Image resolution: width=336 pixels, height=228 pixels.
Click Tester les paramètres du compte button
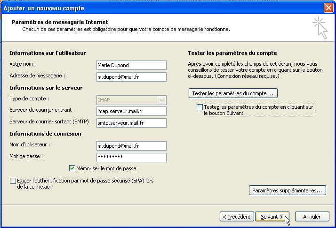click(233, 93)
